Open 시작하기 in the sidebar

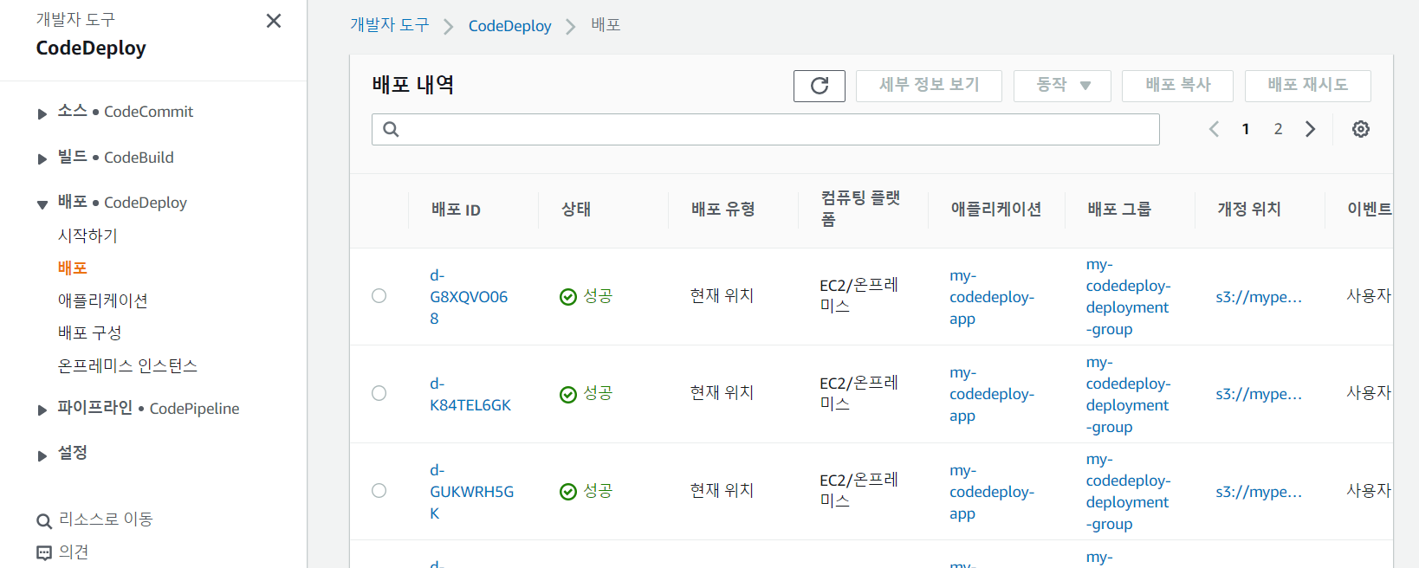87,236
